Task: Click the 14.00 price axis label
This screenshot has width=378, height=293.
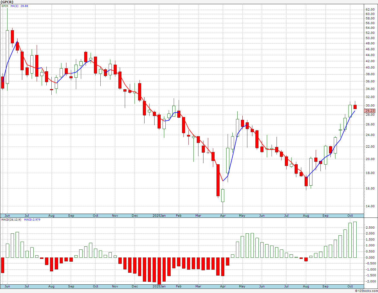Action: [x=370, y=206]
